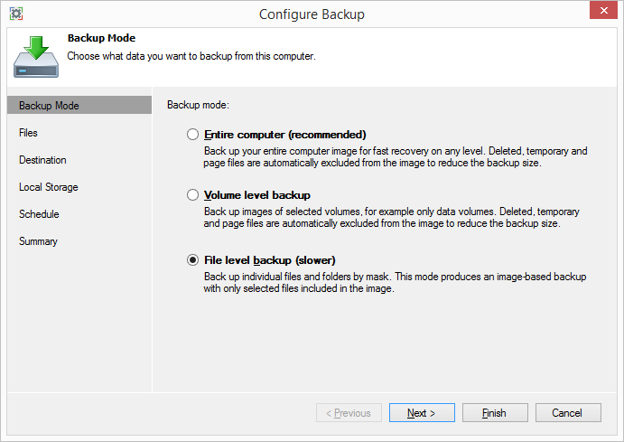
Task: Click the Volume level backup label text
Action: tap(257, 194)
